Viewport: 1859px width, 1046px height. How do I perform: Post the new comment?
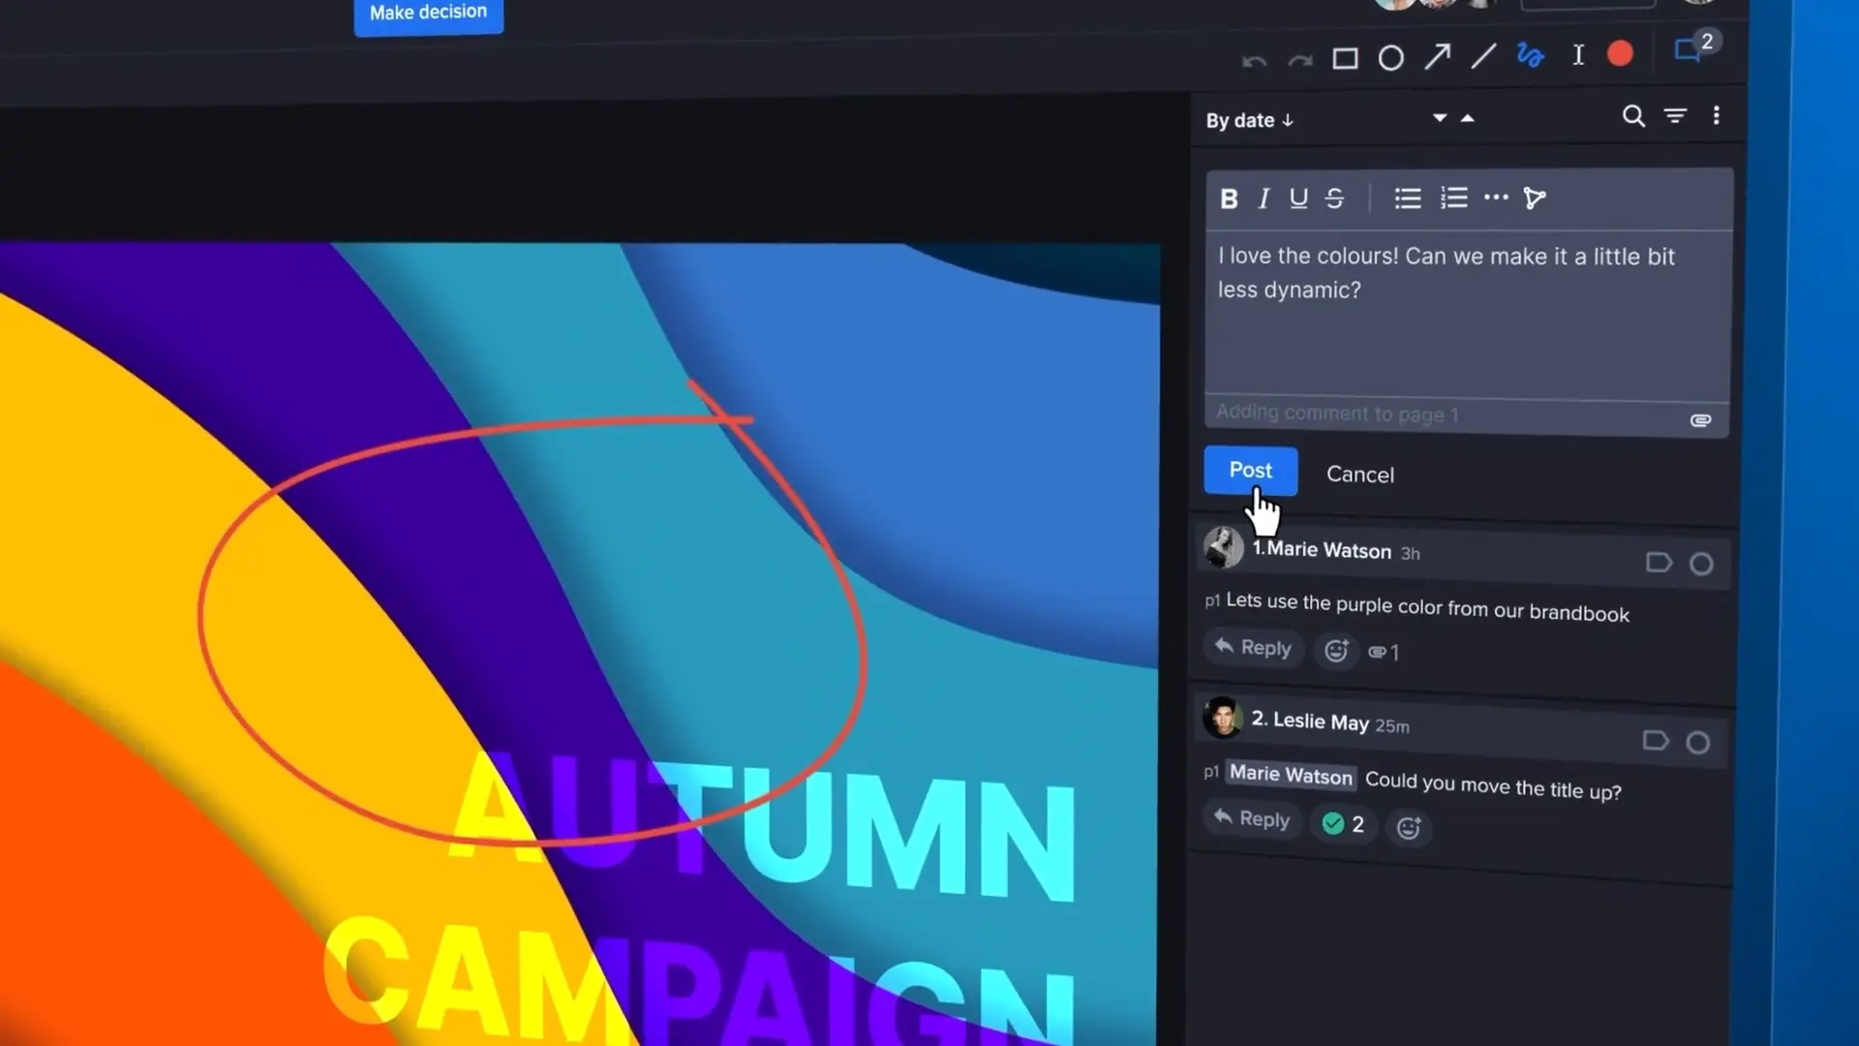(1250, 471)
